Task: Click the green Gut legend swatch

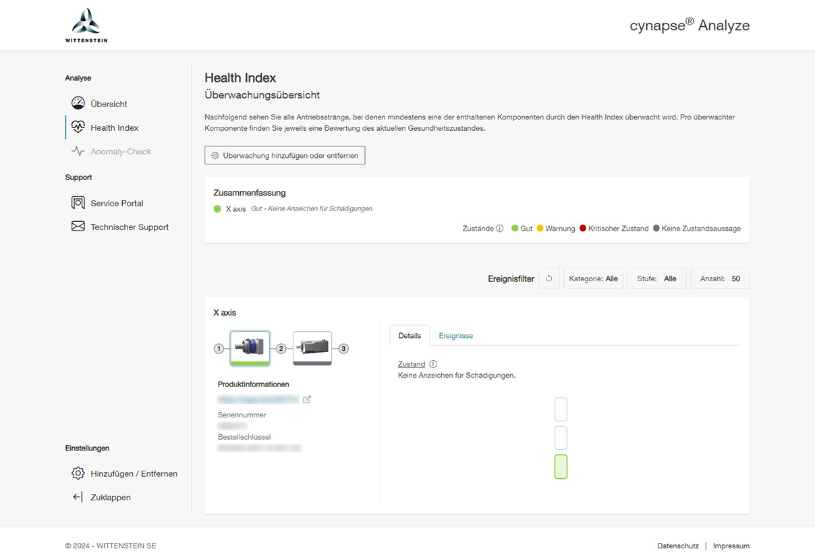Action: (x=515, y=229)
